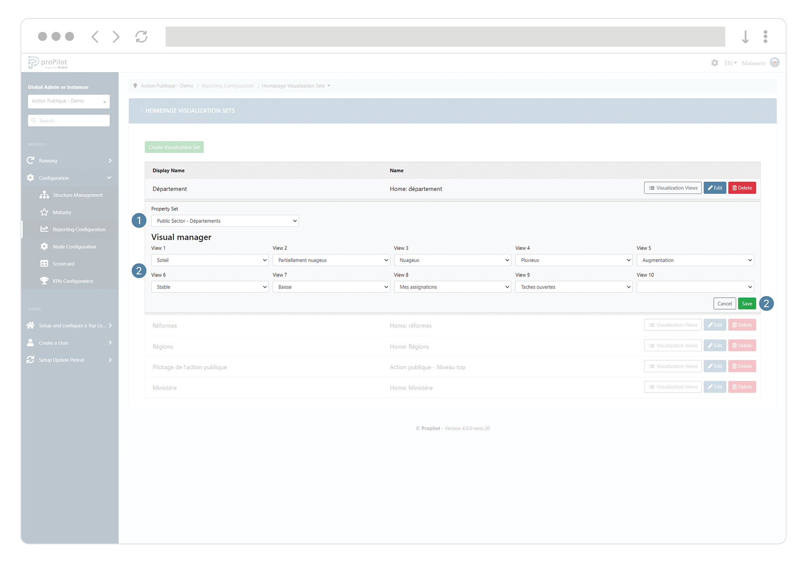Go to Node Configuration with the gear icon
The width and height of the screenshot is (807, 566).
point(74,247)
